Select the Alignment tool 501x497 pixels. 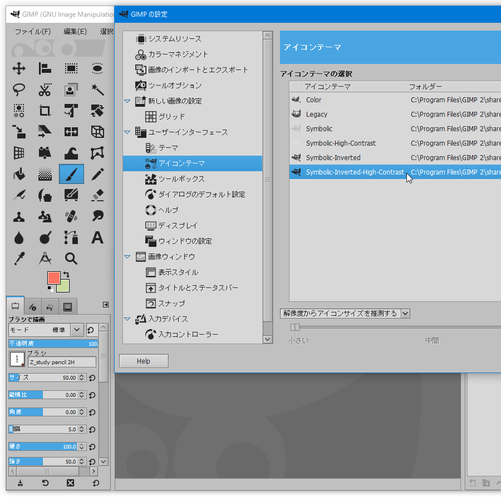click(45, 68)
